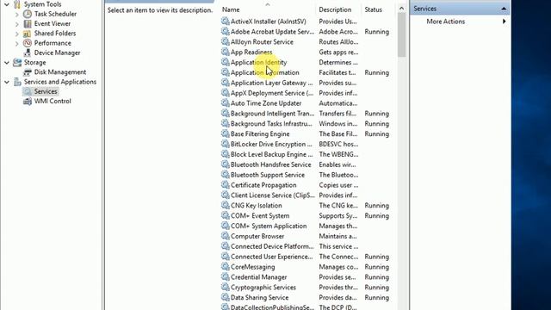Click the services list vertical scrollbar thumb

click(402, 34)
